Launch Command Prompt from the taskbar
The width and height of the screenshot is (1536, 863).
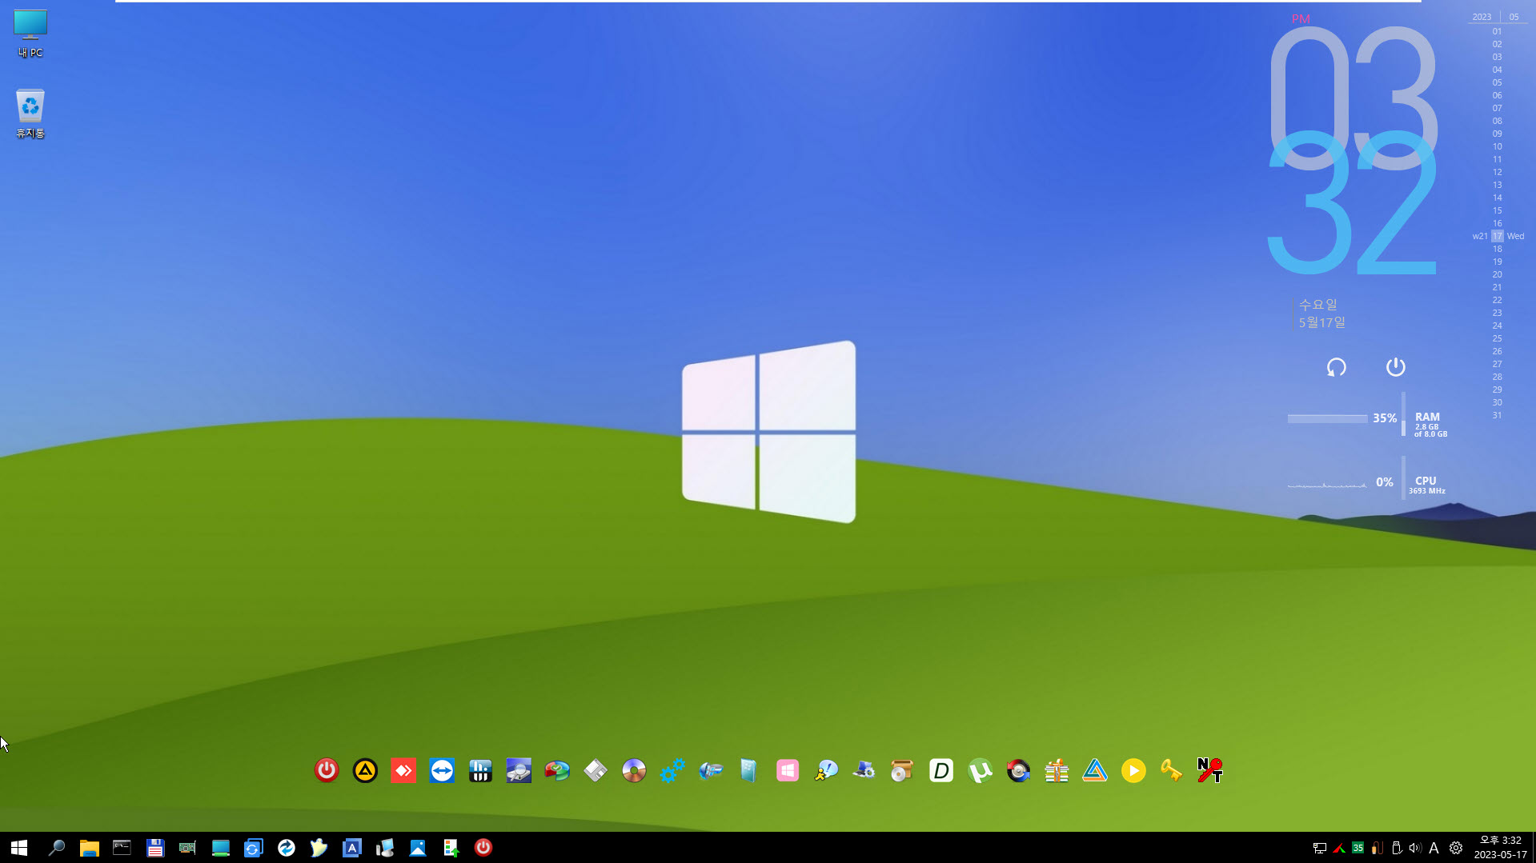point(122,848)
